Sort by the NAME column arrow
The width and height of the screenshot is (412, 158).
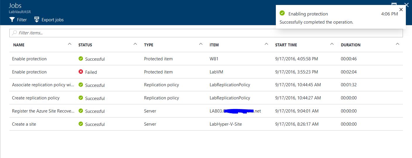[x=69, y=44]
